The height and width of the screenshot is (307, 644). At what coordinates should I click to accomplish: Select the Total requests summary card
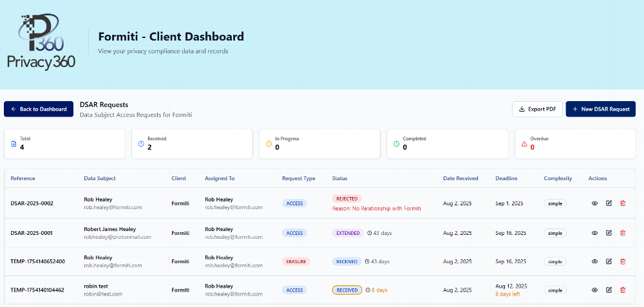coord(64,144)
